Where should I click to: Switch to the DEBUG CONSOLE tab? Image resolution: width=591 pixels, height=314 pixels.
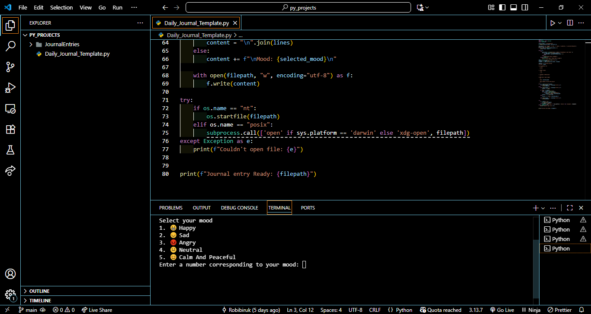[x=239, y=208]
